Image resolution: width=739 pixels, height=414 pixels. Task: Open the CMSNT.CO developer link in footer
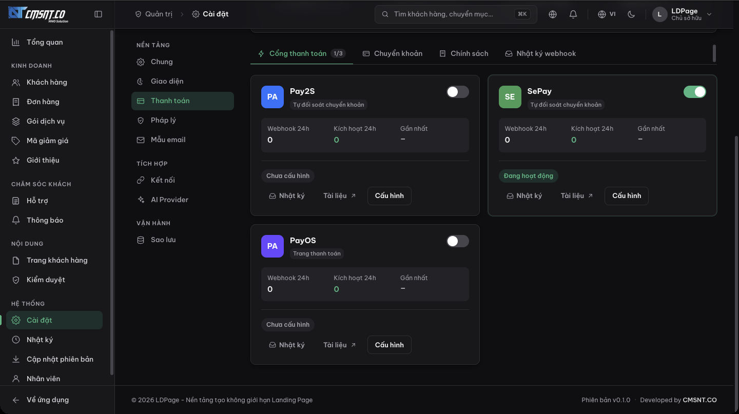click(x=699, y=400)
